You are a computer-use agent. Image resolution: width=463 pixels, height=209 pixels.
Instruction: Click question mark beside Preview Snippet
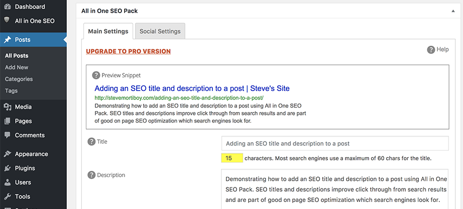96,75
